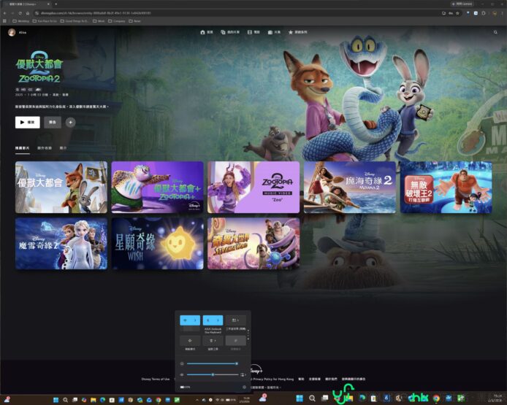Expand Bluetooth devices chevron
This screenshot has height=405, width=507.
[x=218, y=320]
